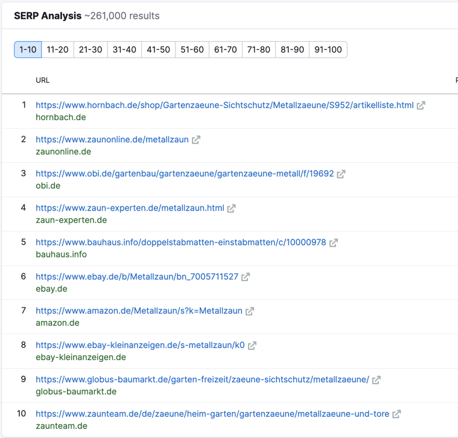View results 81-90

pos(293,49)
